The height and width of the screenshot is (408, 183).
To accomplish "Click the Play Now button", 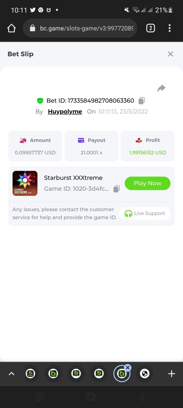I will [x=147, y=183].
